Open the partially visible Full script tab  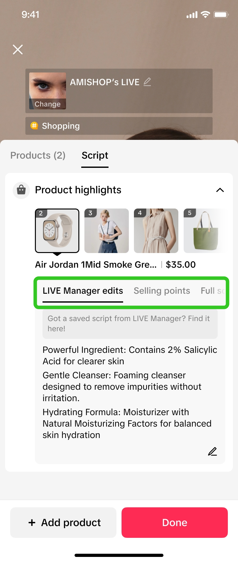[x=213, y=291]
